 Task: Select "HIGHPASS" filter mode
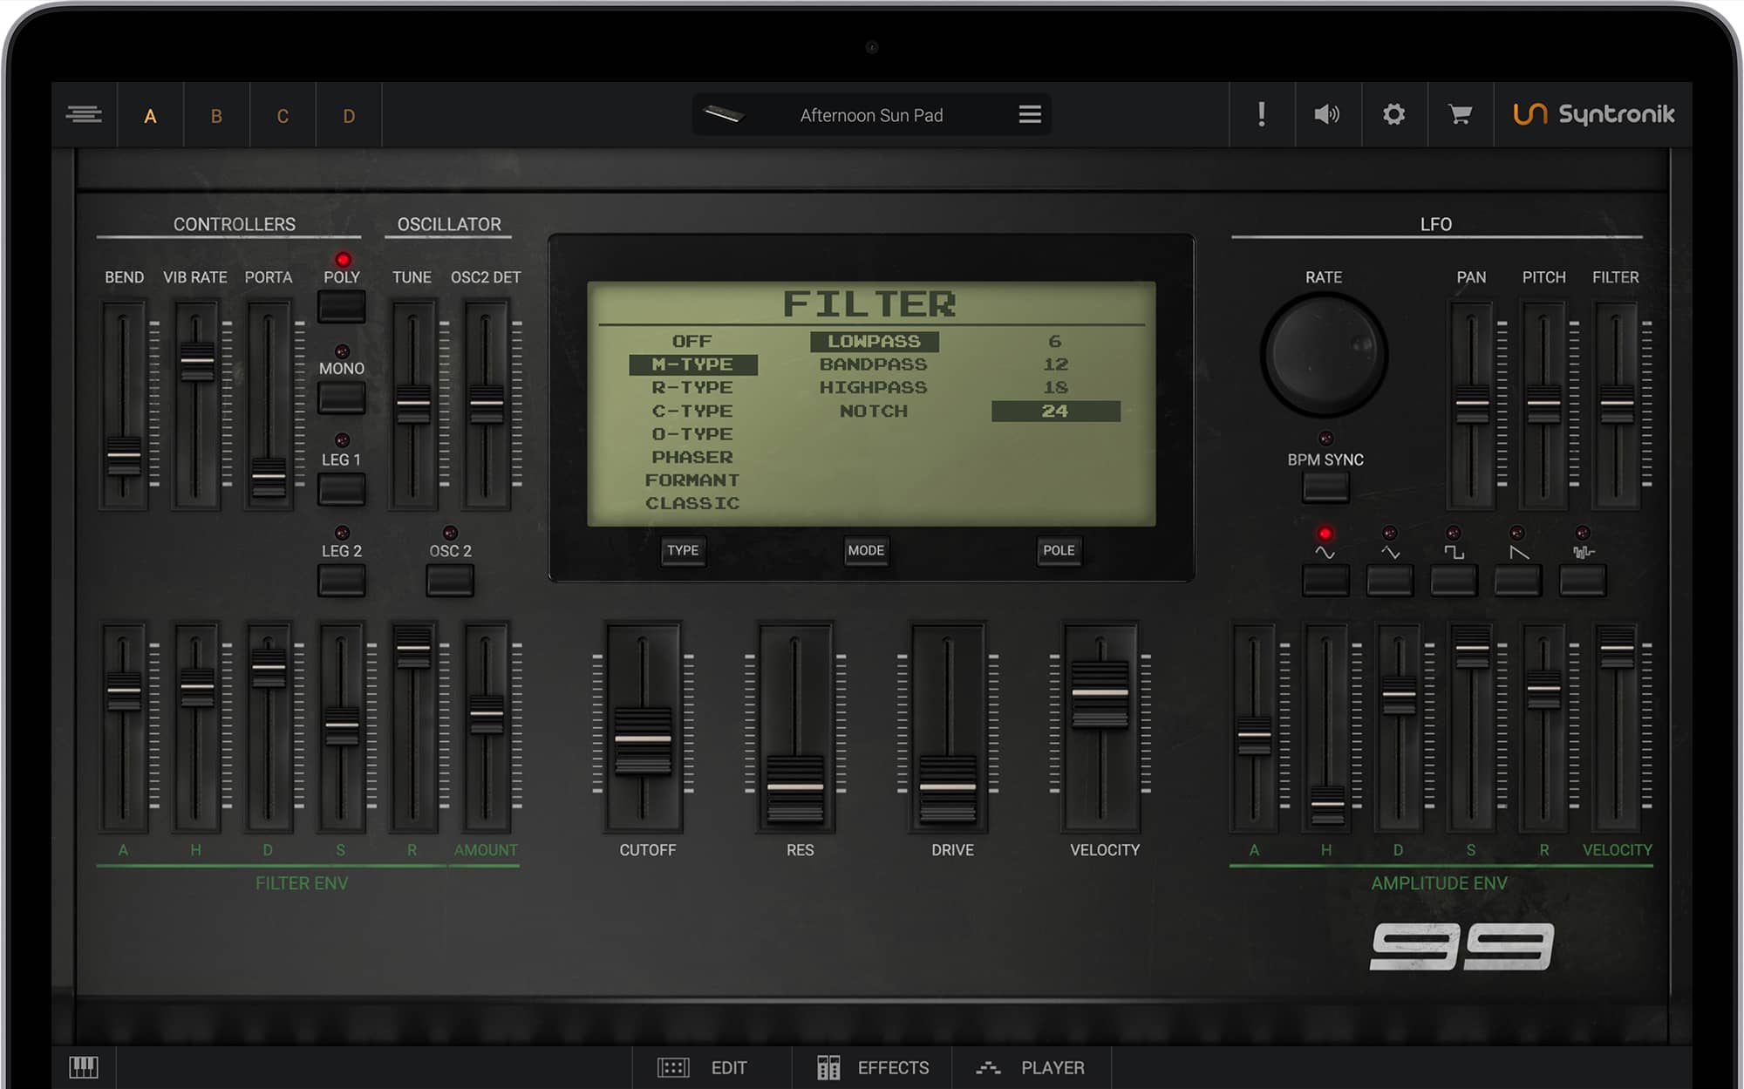pos(874,387)
